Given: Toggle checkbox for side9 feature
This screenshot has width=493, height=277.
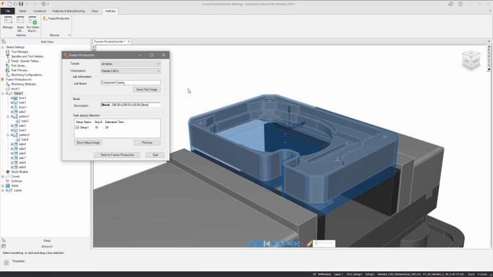Looking at the screenshot, I should tap(12, 167).
